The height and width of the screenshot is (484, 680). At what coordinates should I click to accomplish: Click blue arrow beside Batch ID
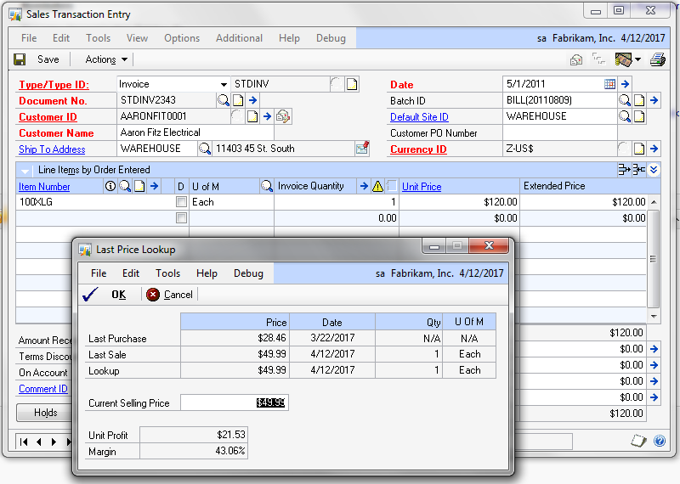click(x=654, y=100)
